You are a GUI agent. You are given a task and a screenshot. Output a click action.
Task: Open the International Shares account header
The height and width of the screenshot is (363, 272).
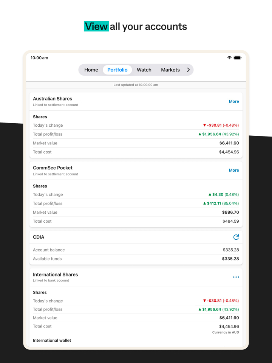pos(55,275)
